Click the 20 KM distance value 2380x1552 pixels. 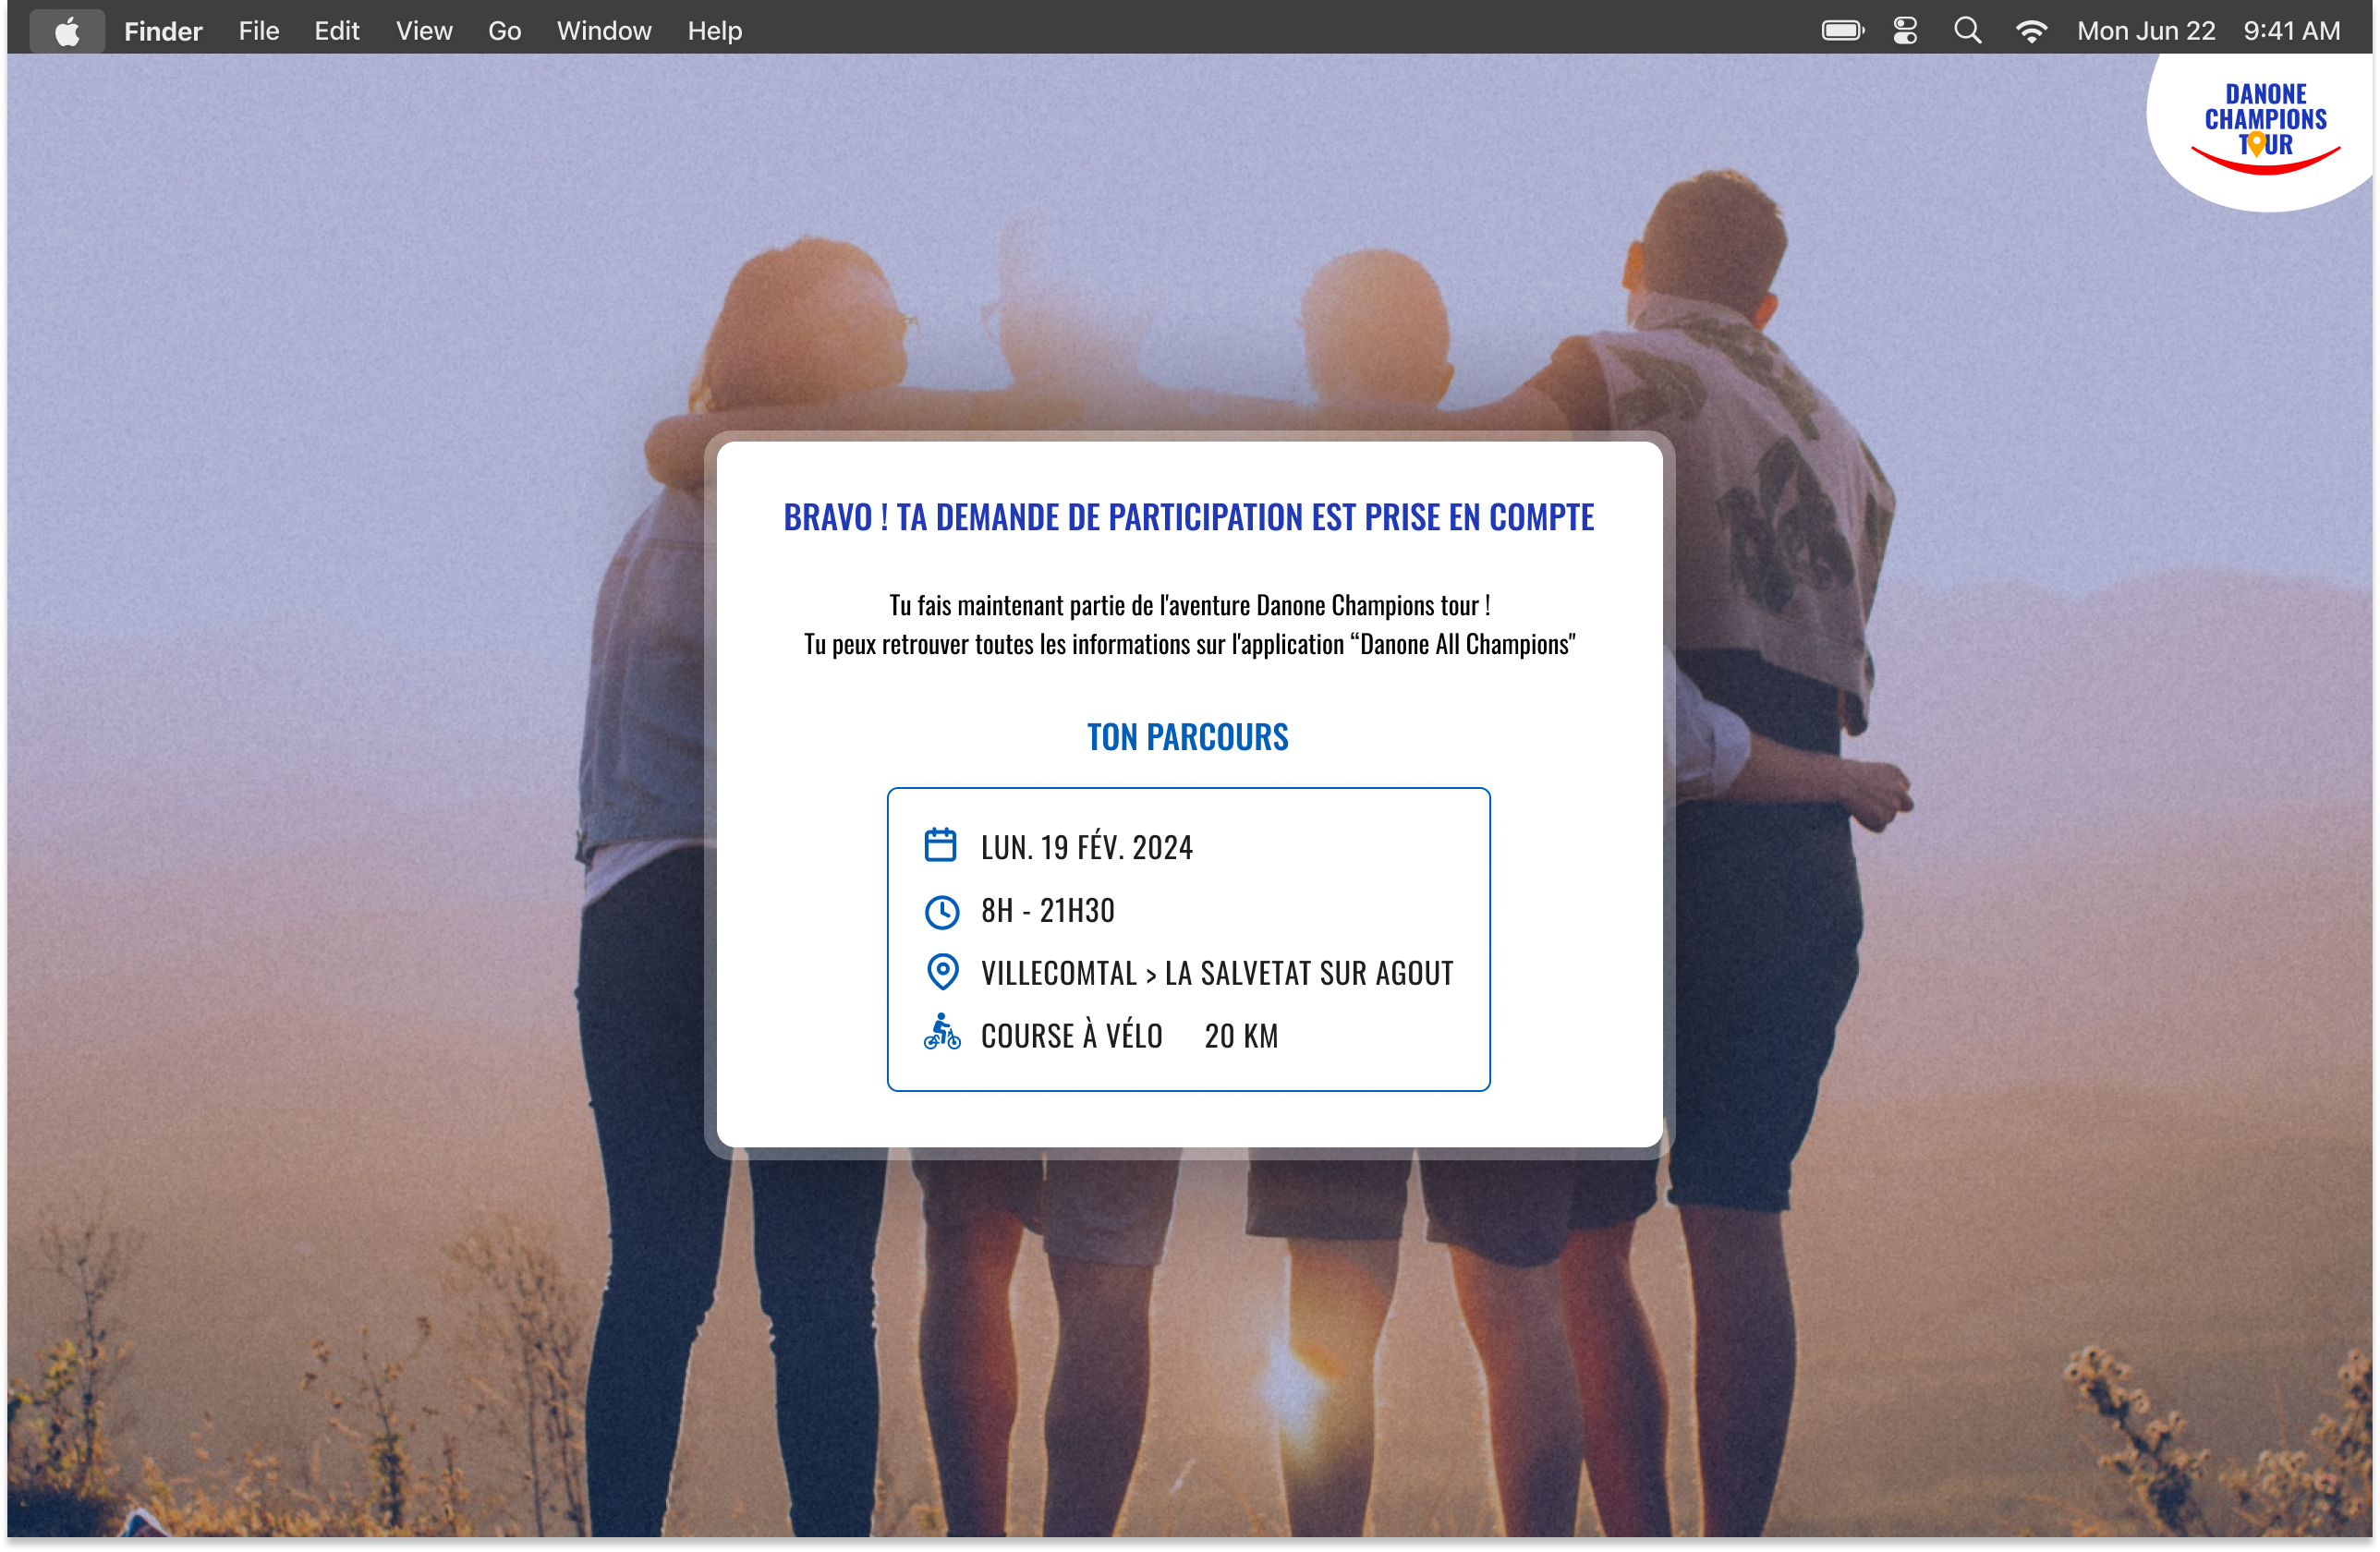1241,1036
